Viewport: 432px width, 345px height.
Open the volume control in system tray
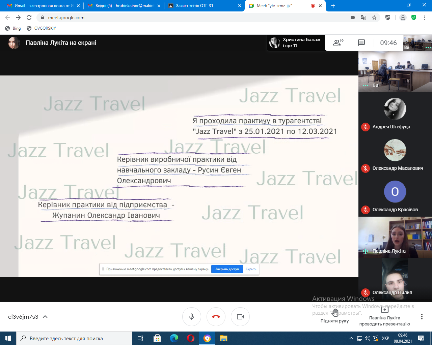click(368, 338)
